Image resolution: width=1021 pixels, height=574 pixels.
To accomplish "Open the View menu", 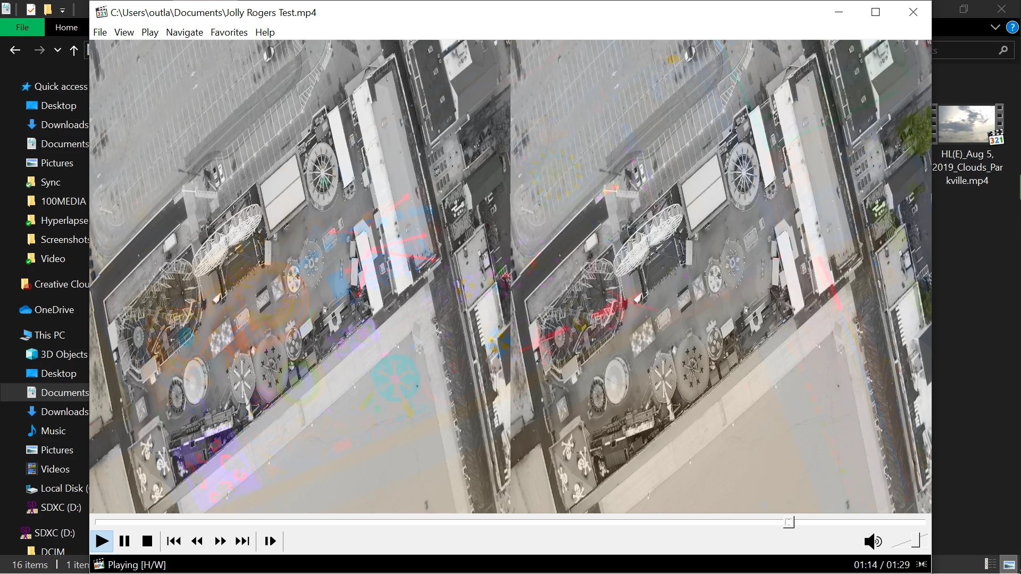I will click(x=123, y=32).
